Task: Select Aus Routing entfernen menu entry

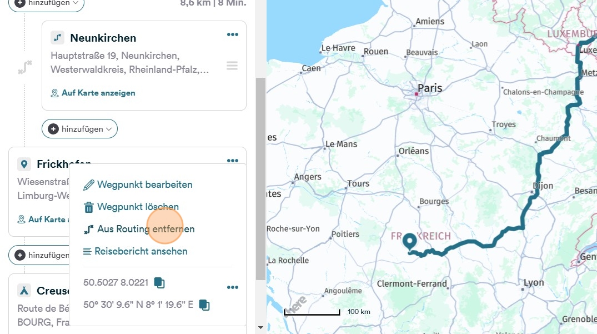Action: point(146,229)
